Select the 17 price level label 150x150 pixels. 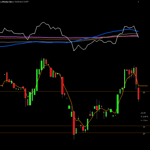pyautogui.click(x=144, y=134)
